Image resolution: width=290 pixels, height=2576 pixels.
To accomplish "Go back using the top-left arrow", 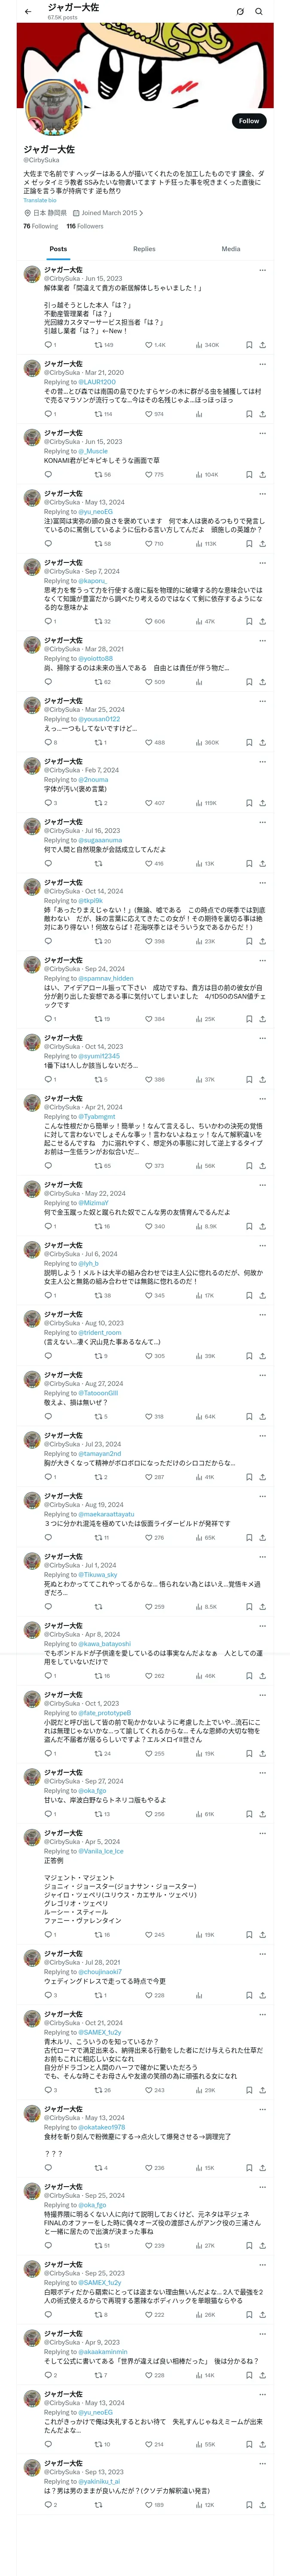I will point(28,11).
